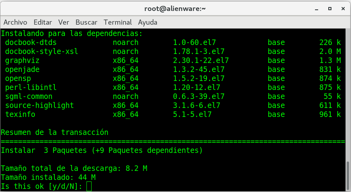
Task: Open the Ver menu
Action: pos(63,22)
